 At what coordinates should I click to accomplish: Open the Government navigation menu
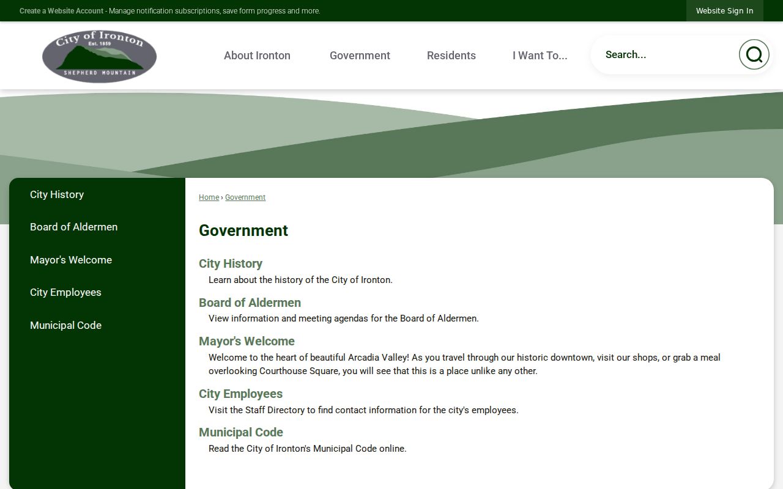(x=360, y=55)
